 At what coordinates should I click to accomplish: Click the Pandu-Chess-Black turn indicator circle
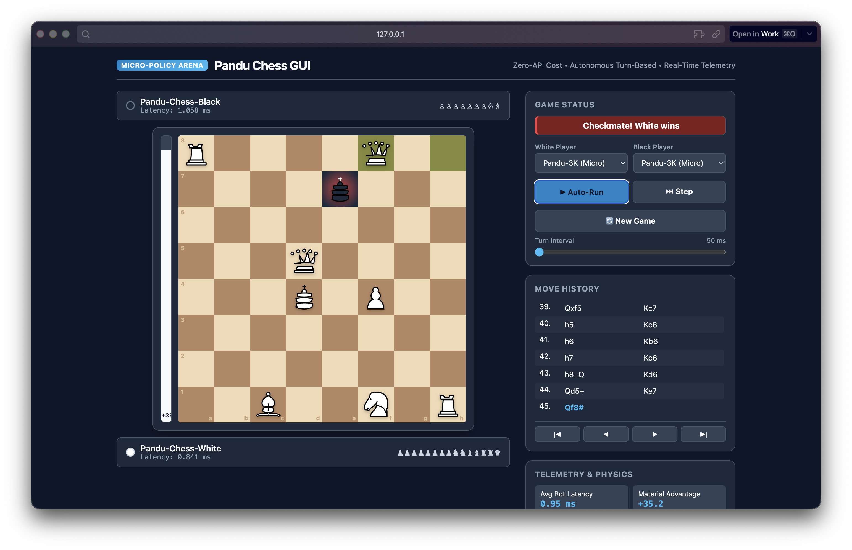click(x=130, y=106)
